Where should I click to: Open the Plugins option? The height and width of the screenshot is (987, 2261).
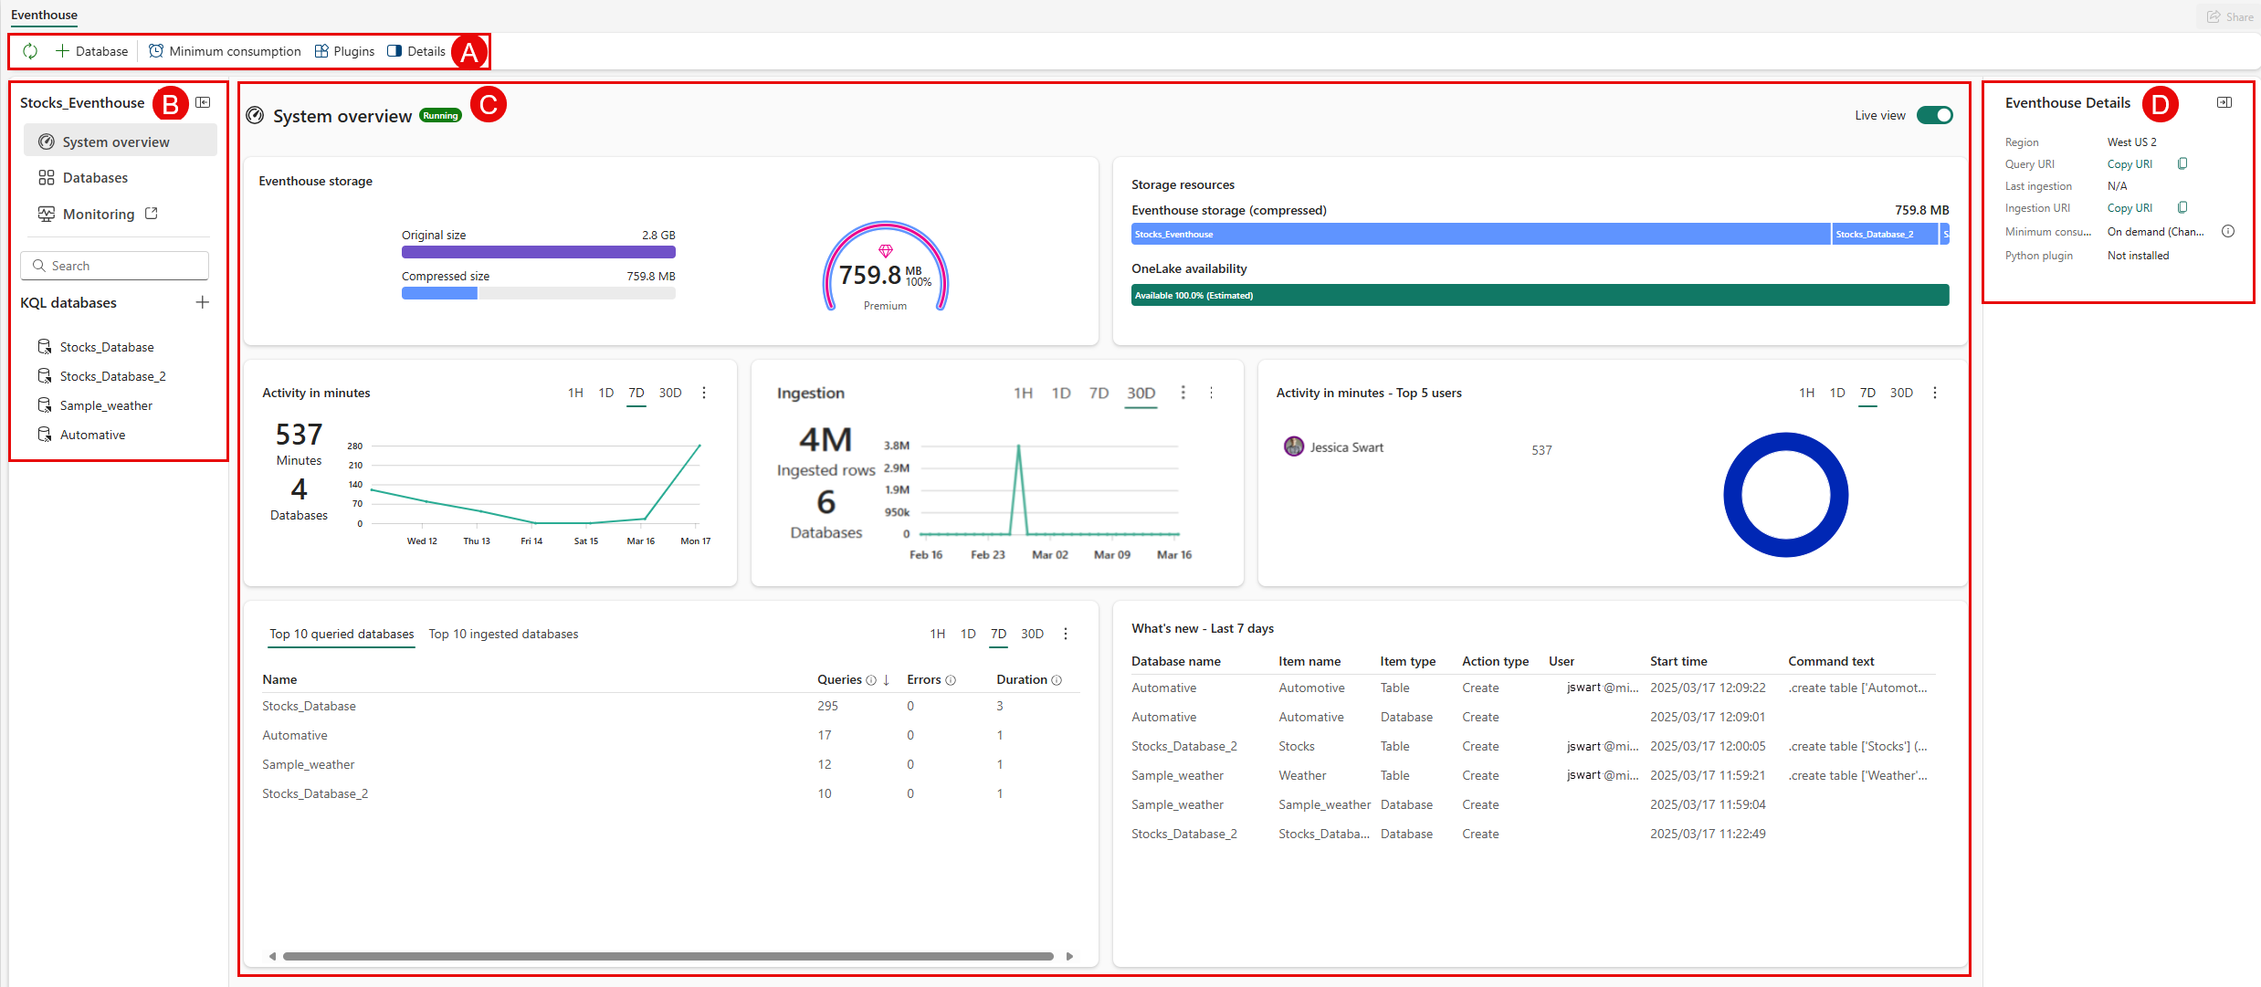pos(344,51)
